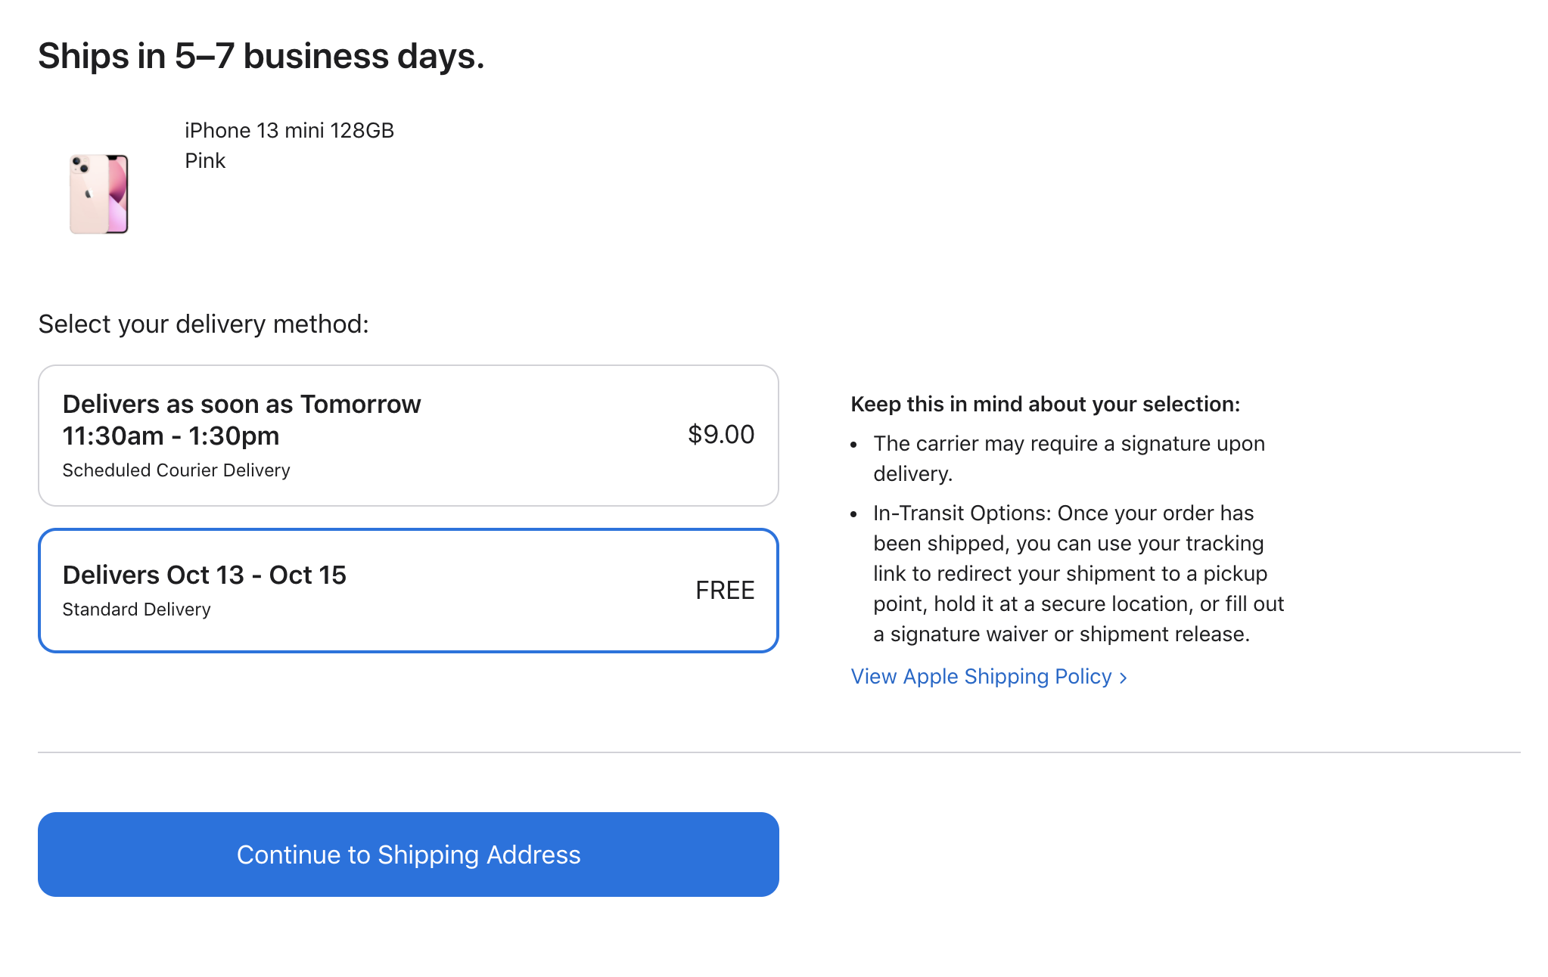Click the pink iPhone 13 mini thumbnail
The image size is (1548, 977).
pyautogui.click(x=99, y=194)
